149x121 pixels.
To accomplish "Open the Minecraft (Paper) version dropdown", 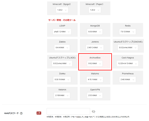I will pyautogui.click(x=95, y=10).
